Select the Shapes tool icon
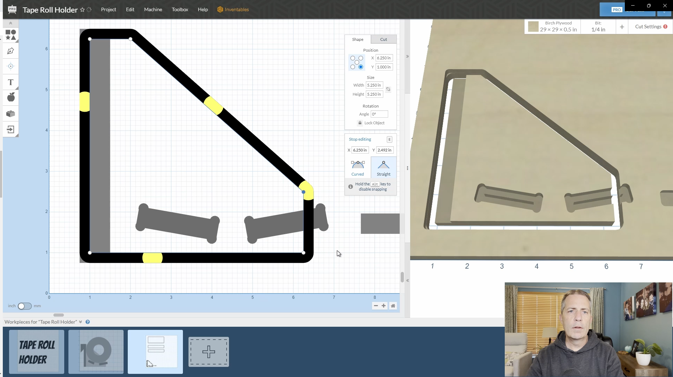 pyautogui.click(x=10, y=35)
